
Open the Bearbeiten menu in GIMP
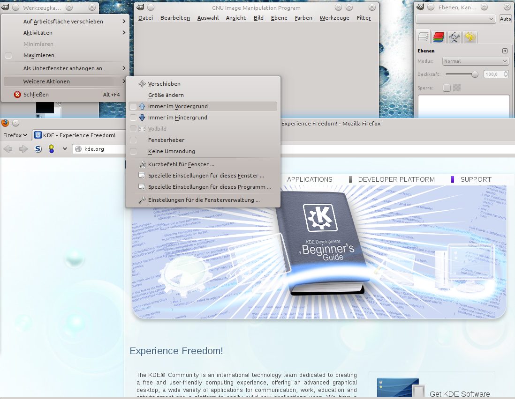point(175,18)
